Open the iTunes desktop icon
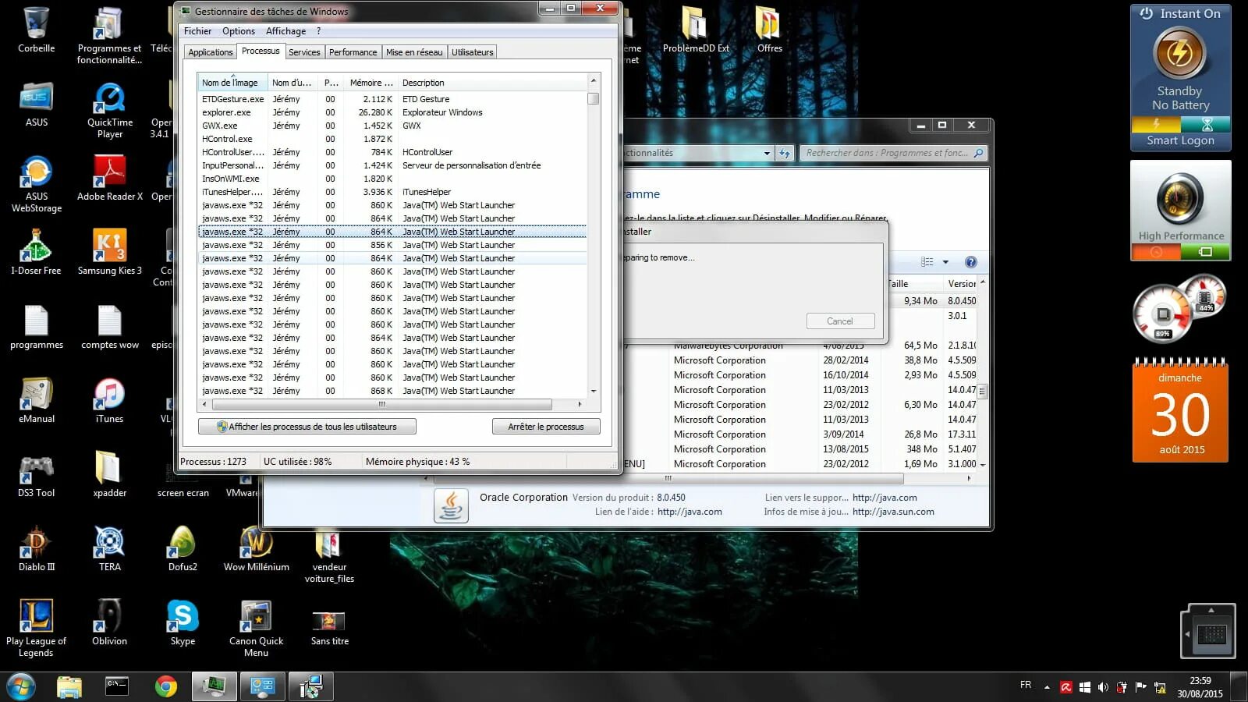The image size is (1248, 702). click(110, 400)
